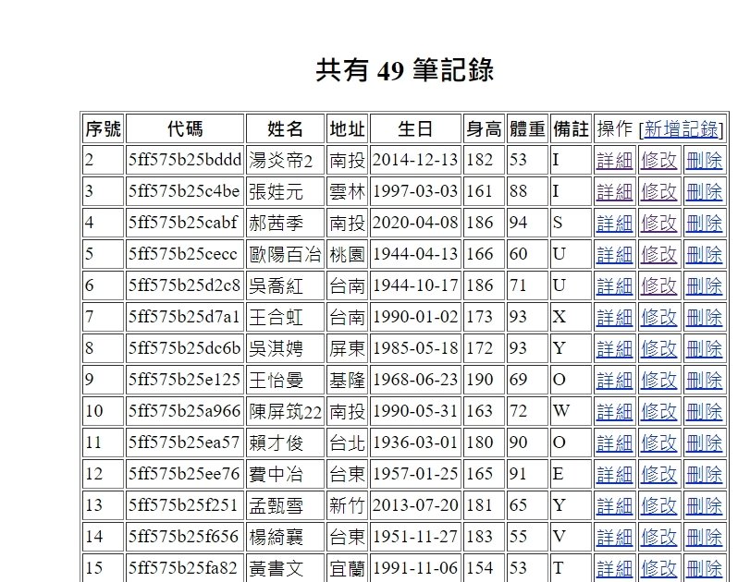Select the heading 共有 49 筆記錄
This screenshot has height=582, width=750.
tap(405, 70)
